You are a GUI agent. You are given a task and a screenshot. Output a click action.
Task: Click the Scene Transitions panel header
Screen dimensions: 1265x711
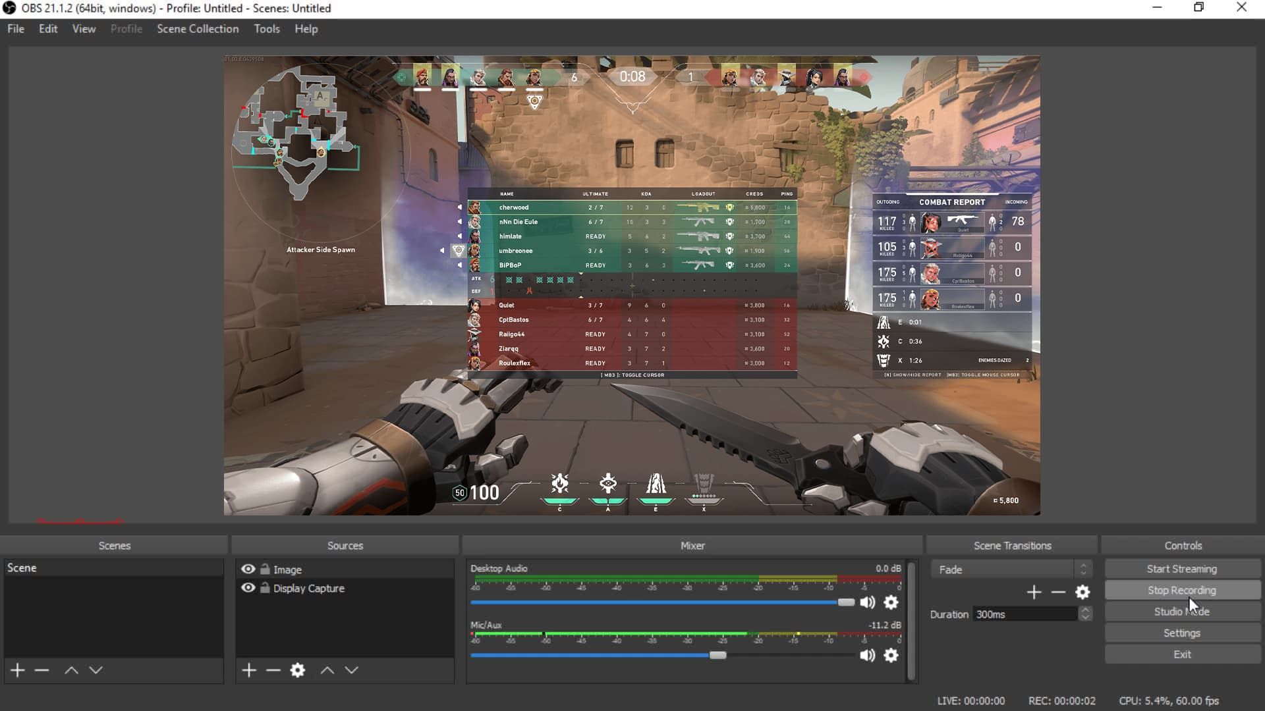[x=1013, y=546]
